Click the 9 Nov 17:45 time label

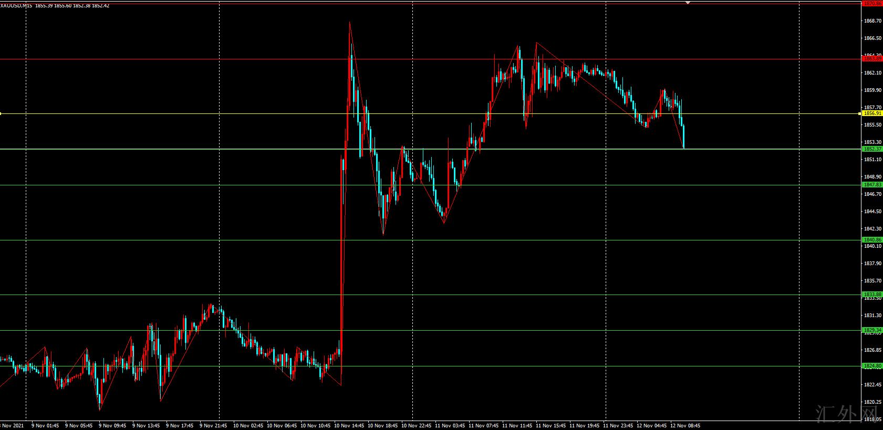(180, 426)
